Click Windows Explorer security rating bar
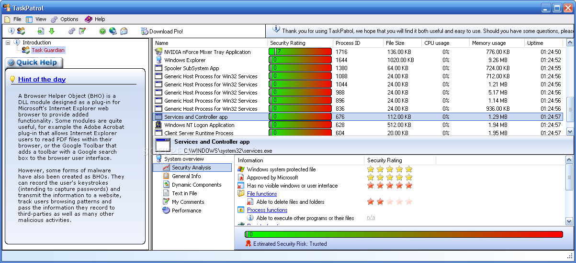 pos(300,60)
